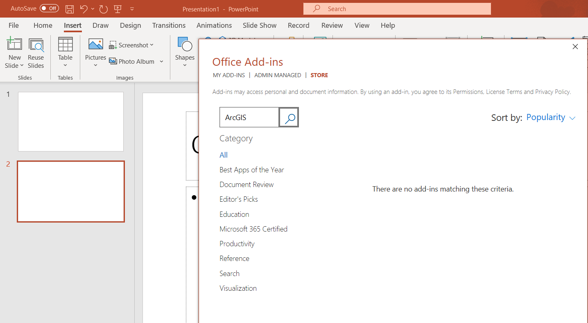Click the 'Images' ribbon group label

point(125,78)
